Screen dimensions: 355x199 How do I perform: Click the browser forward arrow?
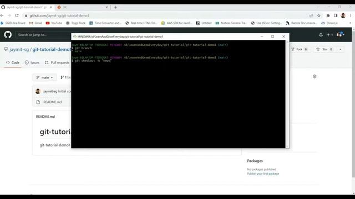point(9,15)
